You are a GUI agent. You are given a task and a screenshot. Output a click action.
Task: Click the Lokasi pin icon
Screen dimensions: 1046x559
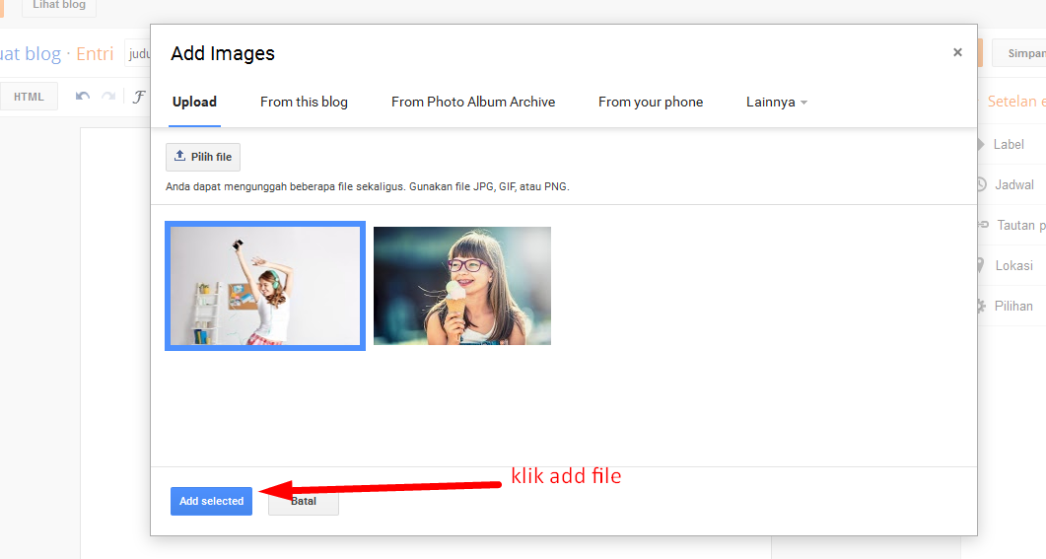click(980, 265)
